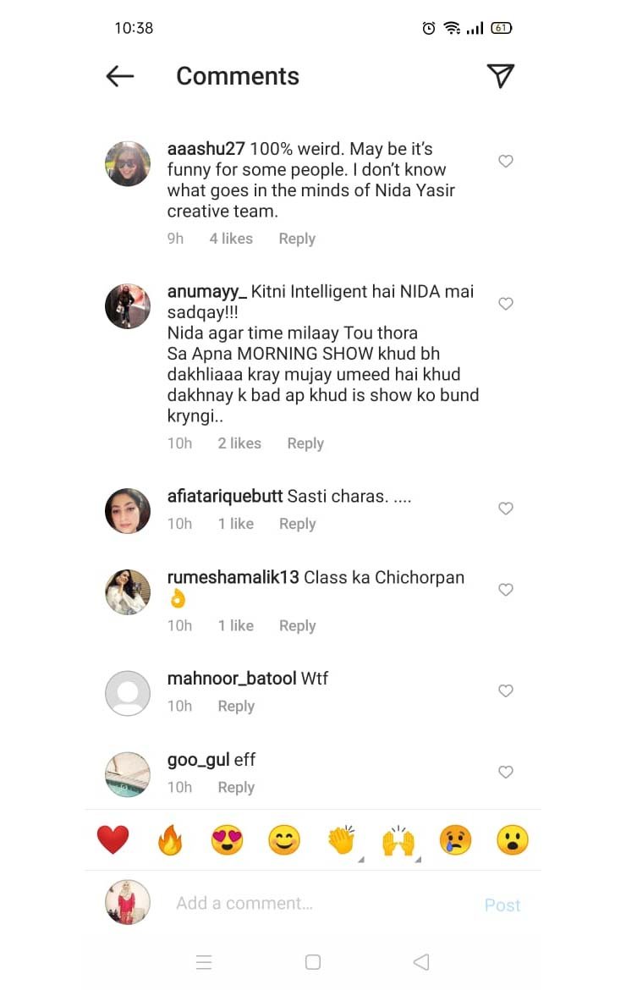Tap the Add a comment field
This screenshot has width=626, height=990.
point(321,903)
